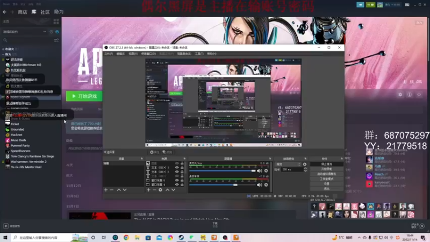Toggle the ready-to-play filter icon

[57, 32]
